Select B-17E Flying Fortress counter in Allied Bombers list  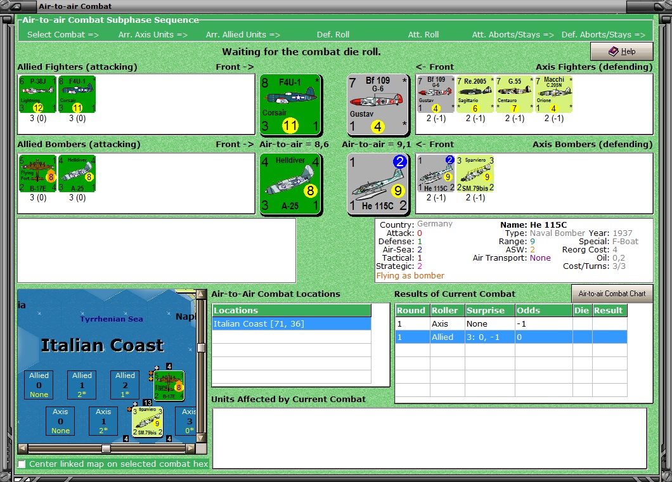[37, 174]
